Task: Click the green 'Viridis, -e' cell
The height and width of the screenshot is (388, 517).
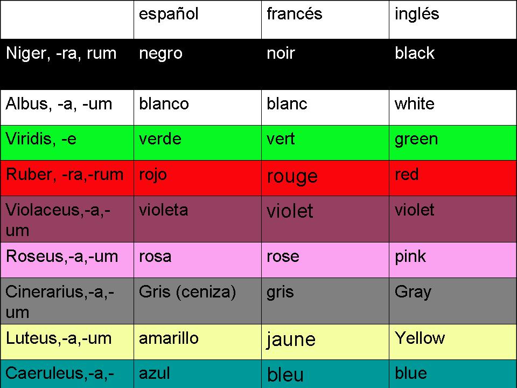Action: coord(67,142)
